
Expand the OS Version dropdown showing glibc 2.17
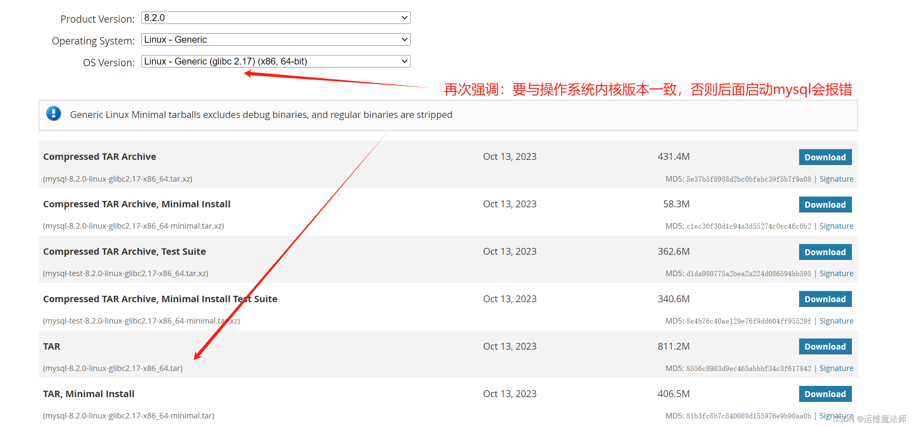[276, 62]
